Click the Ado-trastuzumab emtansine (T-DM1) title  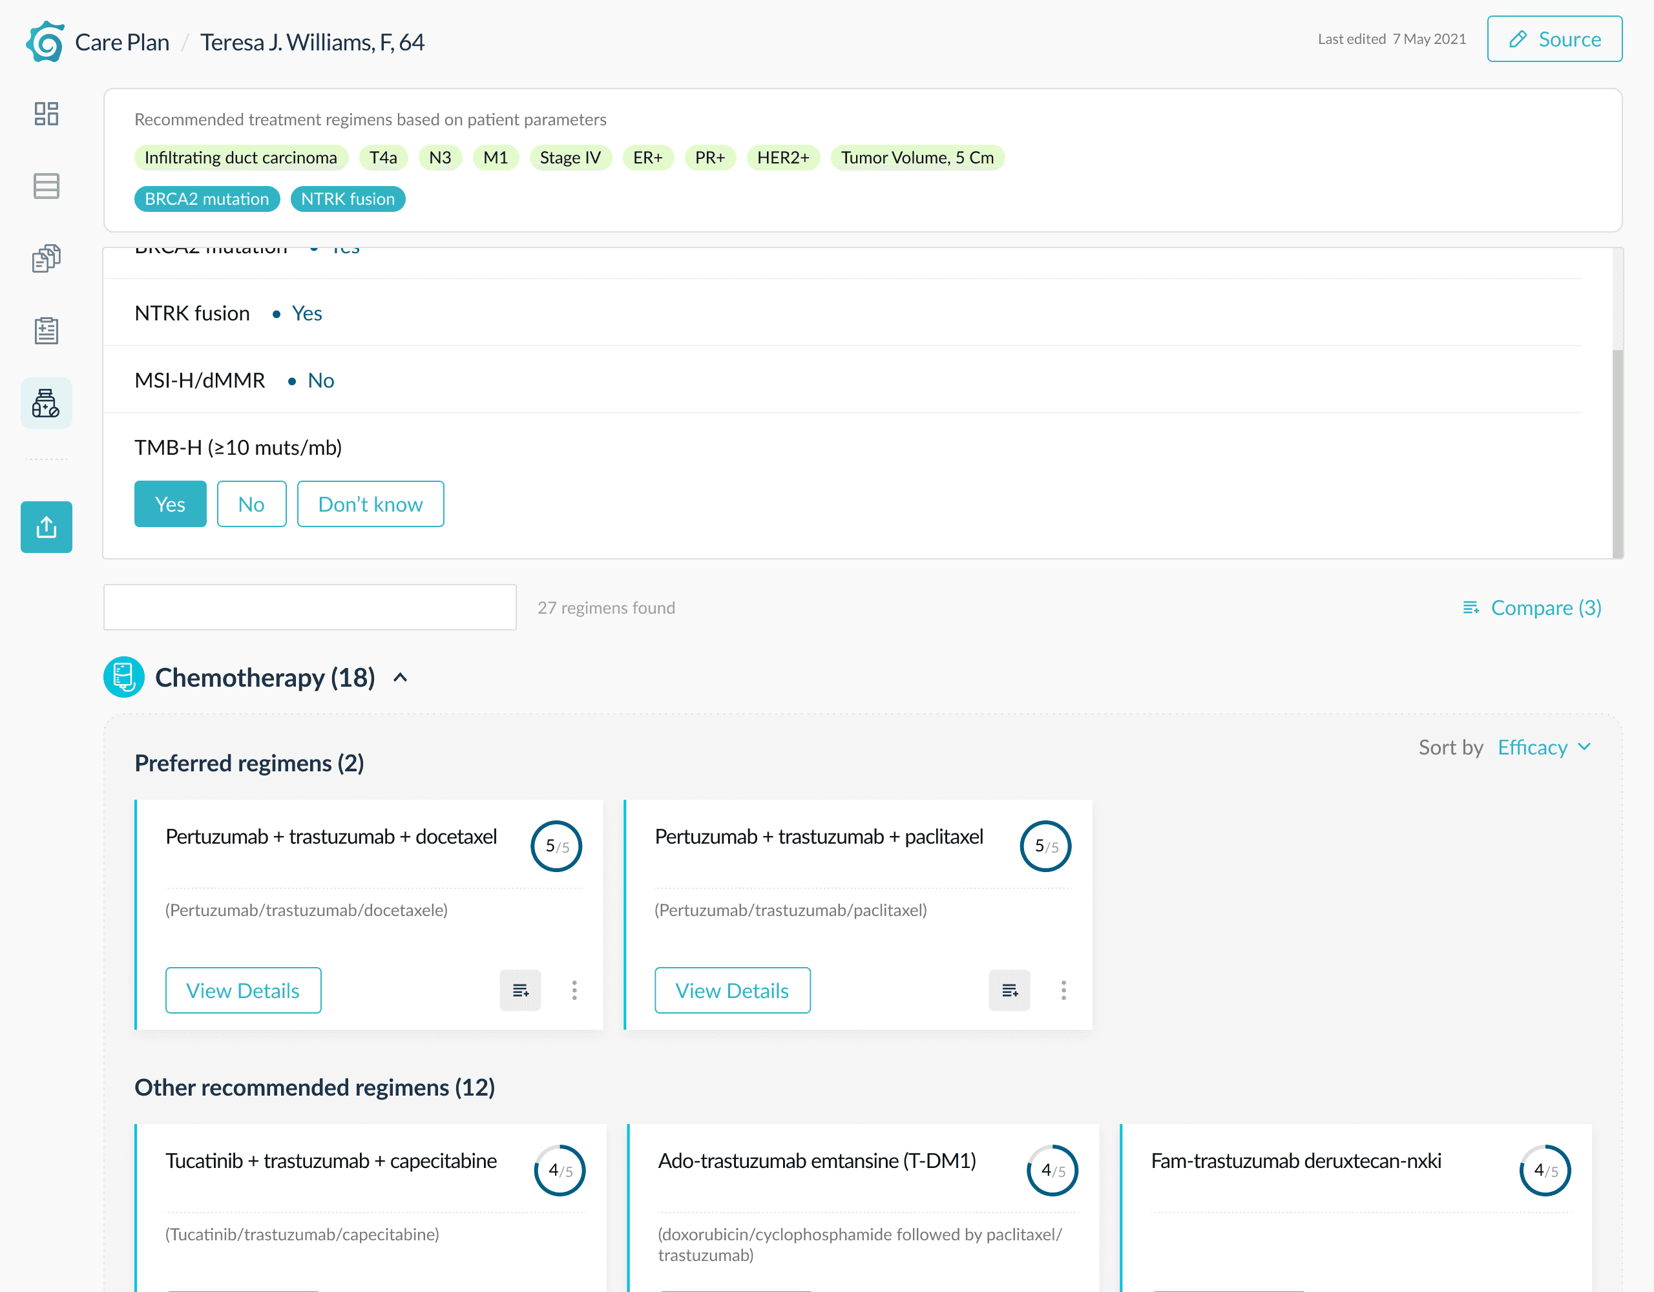817,1161
